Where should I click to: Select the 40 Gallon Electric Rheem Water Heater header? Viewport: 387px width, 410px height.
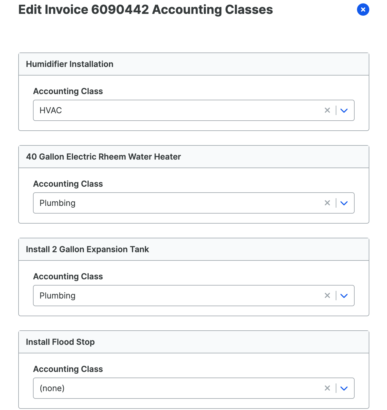[103, 157]
